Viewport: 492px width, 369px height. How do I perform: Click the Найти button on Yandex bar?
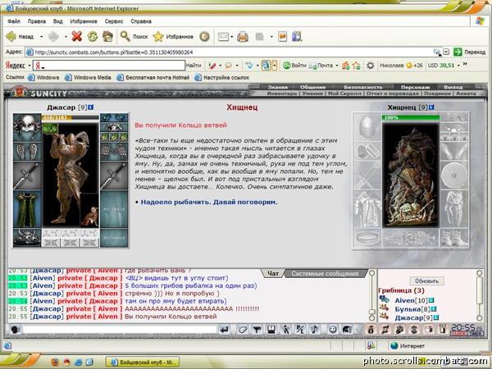point(194,66)
